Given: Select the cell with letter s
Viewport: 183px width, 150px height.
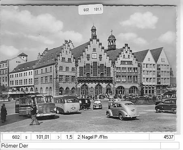Looking at the screenshot, I should point(26,137).
